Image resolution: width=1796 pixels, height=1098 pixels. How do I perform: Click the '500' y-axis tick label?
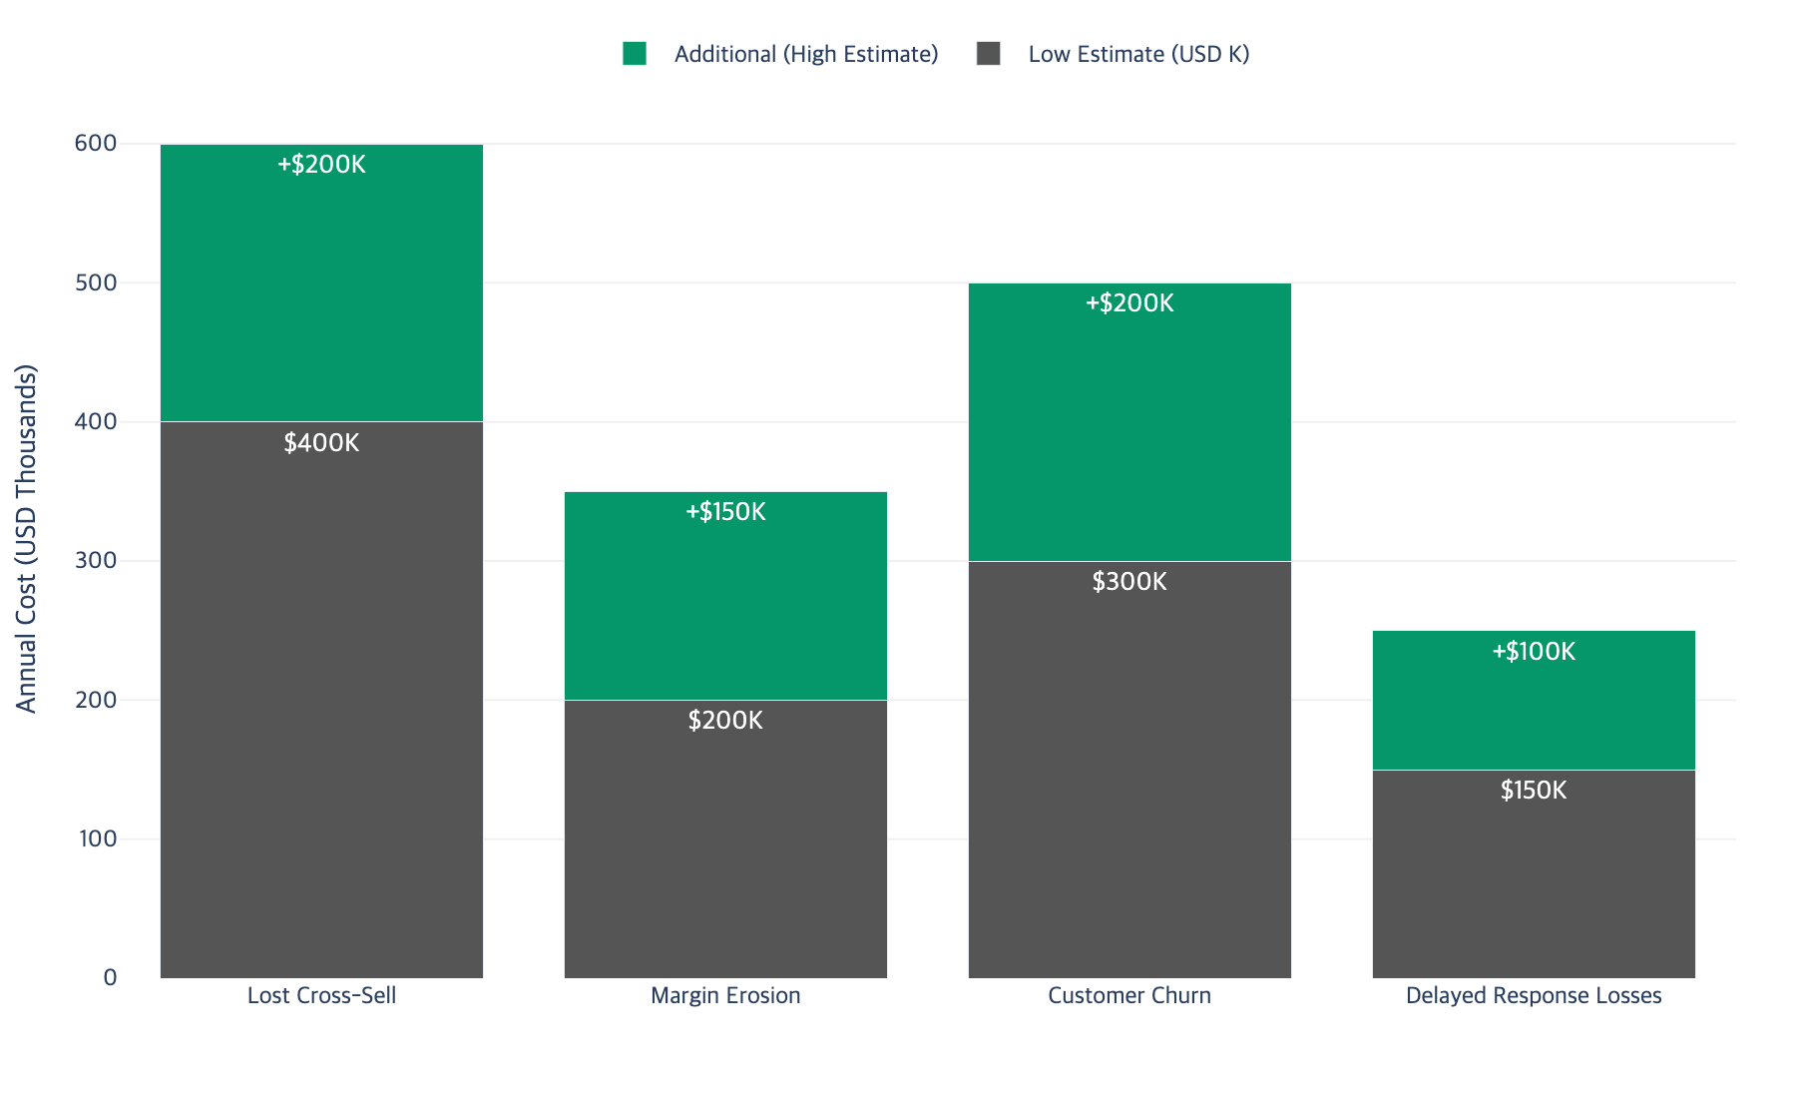(x=96, y=282)
